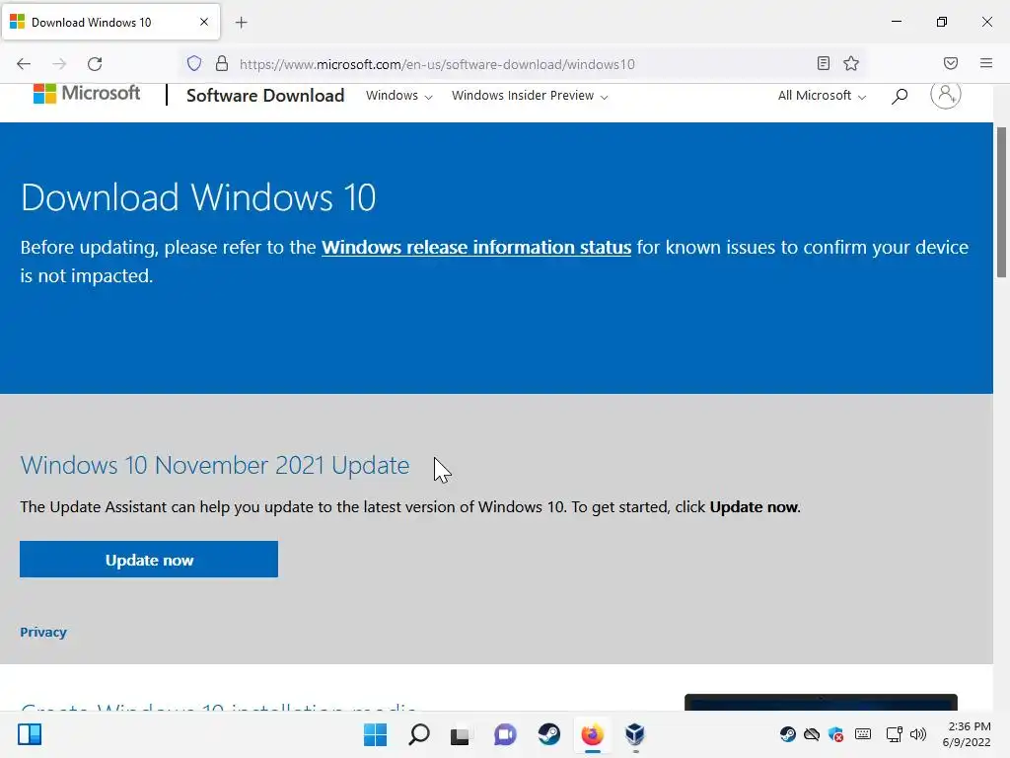Open network status tray icon

coord(894,734)
